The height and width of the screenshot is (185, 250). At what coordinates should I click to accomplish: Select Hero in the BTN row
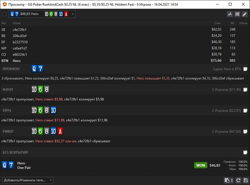pyautogui.click(x=16, y=61)
